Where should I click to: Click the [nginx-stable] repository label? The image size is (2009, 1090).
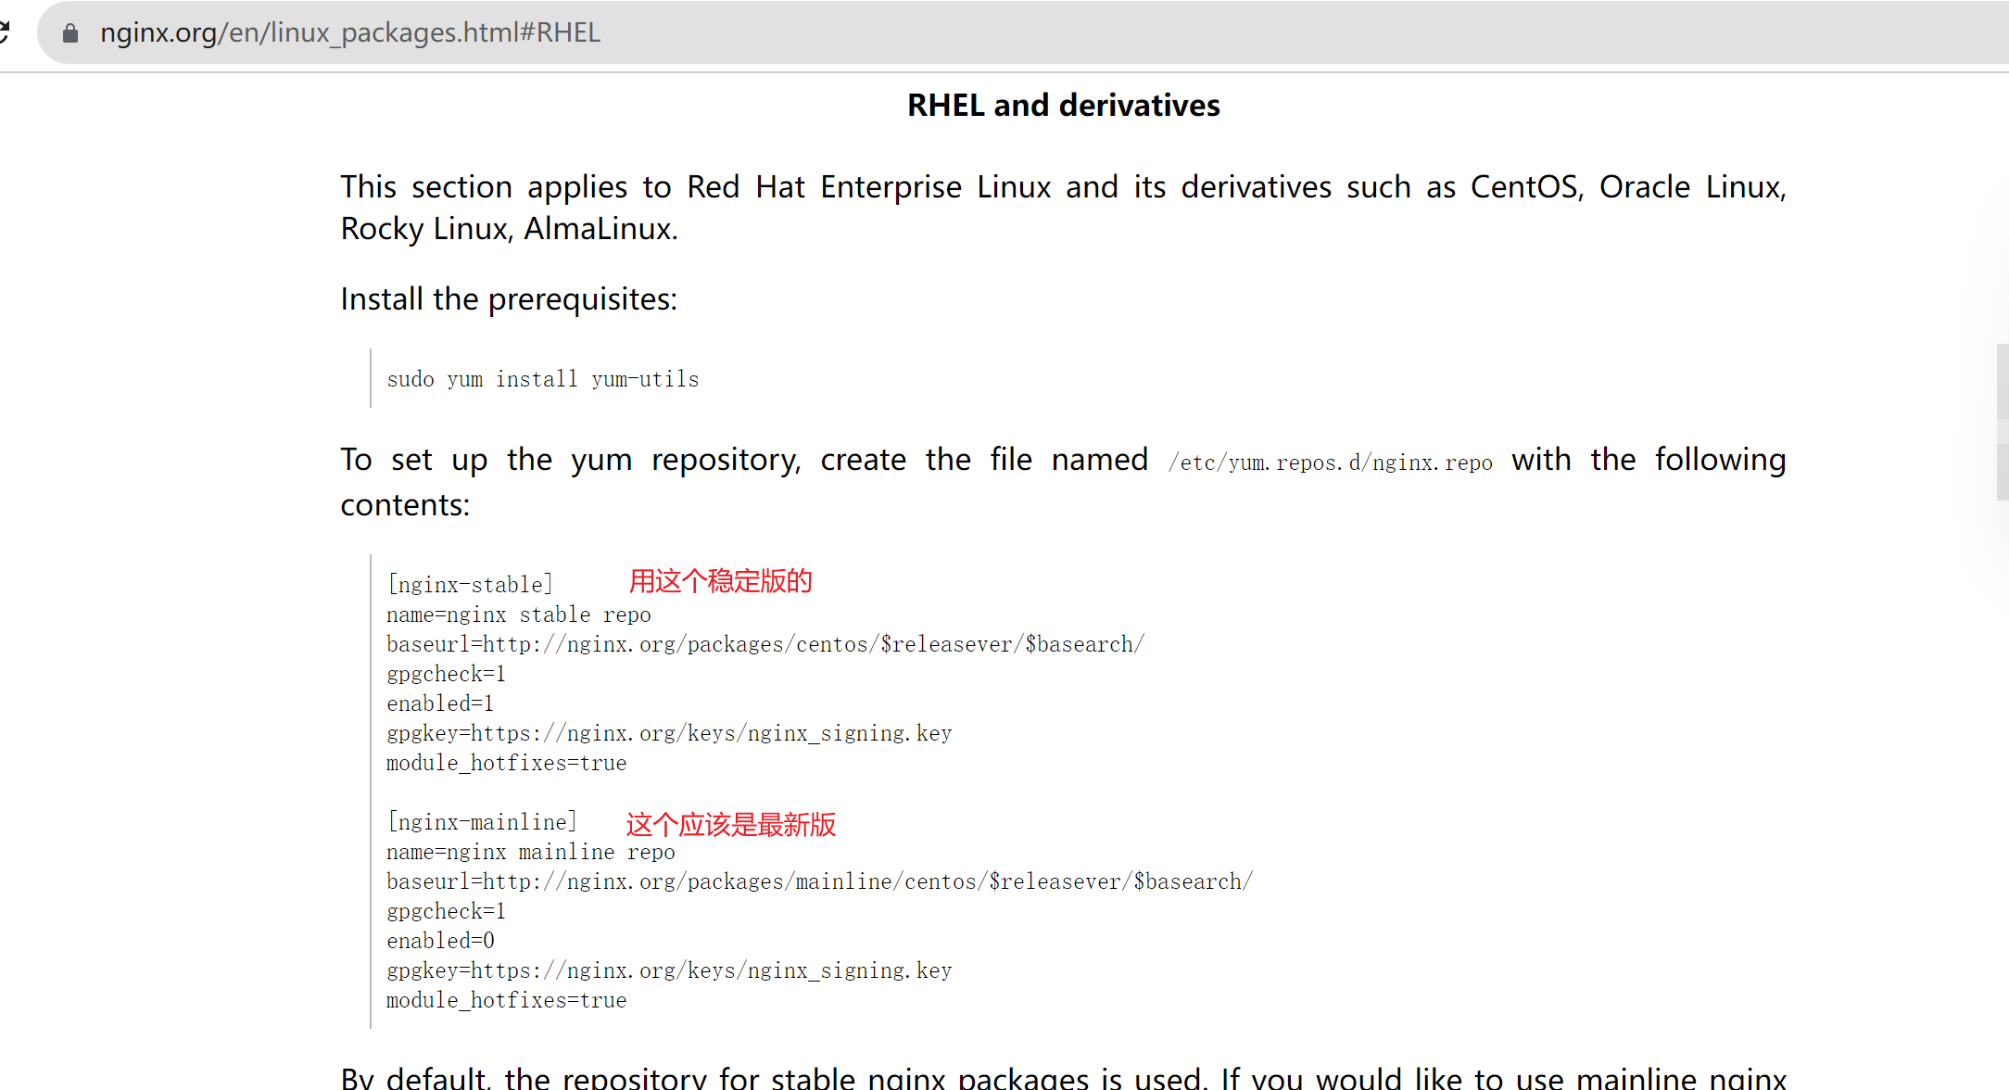[470, 584]
